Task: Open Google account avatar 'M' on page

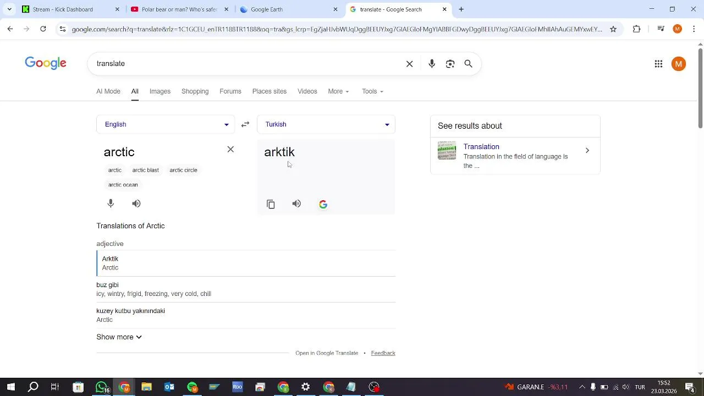Action: click(679, 64)
